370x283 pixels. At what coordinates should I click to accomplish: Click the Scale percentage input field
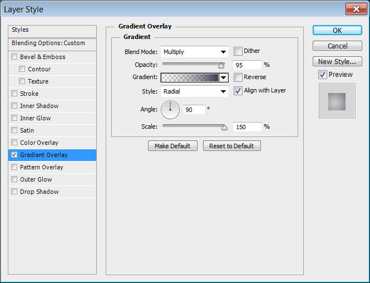point(247,127)
